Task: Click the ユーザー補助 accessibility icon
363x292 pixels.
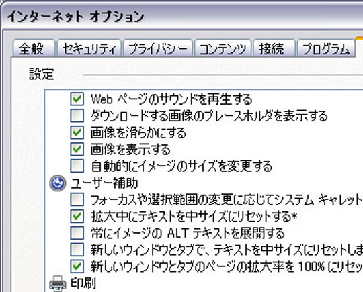Action: click(x=58, y=183)
